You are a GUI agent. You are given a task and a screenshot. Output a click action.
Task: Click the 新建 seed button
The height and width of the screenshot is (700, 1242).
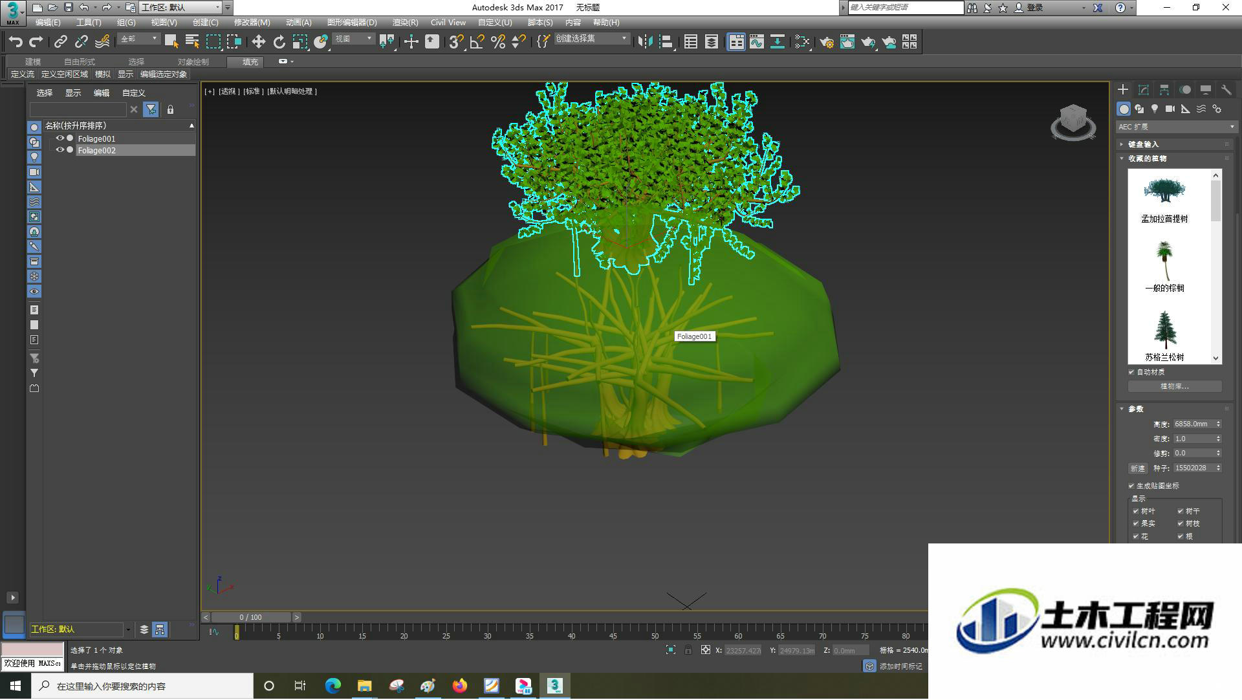(1137, 468)
